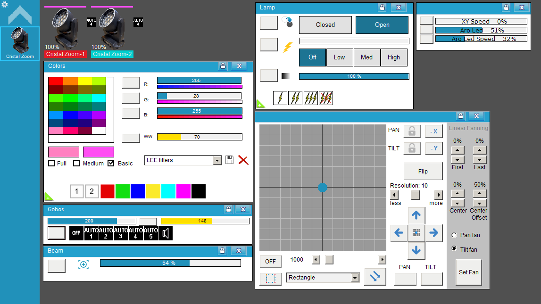This screenshot has width=541, height=304.
Task: Toggle the PAN lock icon
Action: 412,131
